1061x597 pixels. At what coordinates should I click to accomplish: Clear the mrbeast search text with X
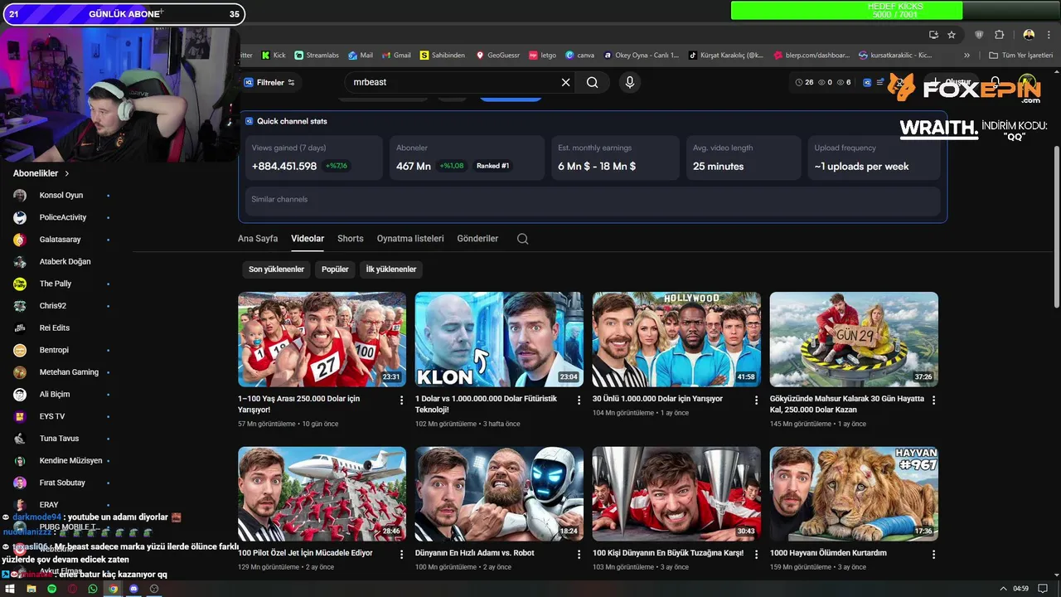[x=565, y=82]
